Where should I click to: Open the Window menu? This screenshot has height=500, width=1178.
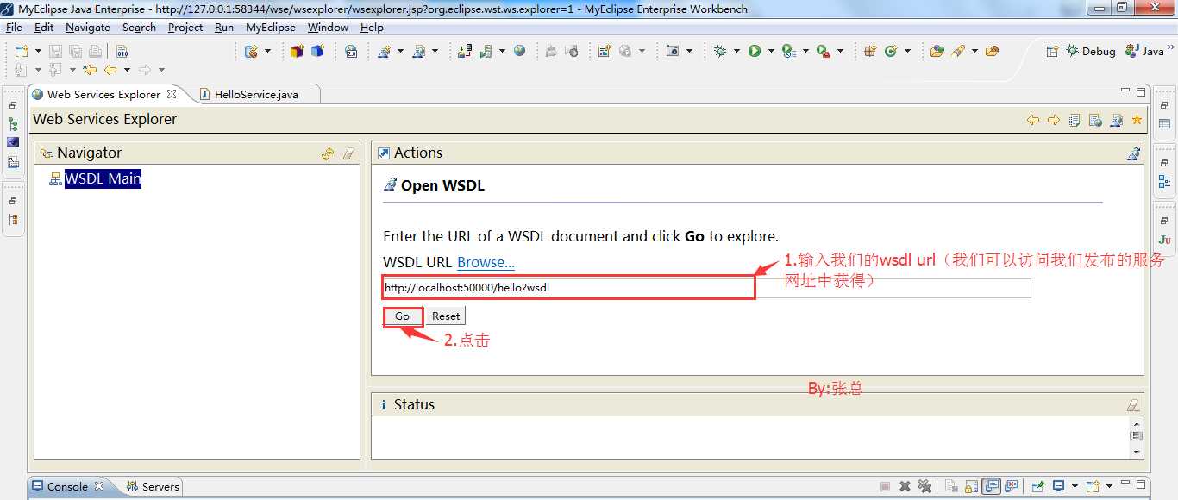328,28
